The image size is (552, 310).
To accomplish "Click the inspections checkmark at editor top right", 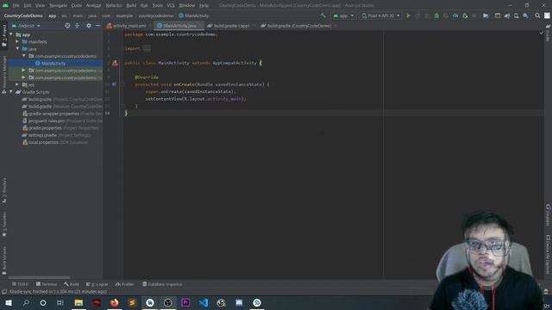I will [x=542, y=33].
